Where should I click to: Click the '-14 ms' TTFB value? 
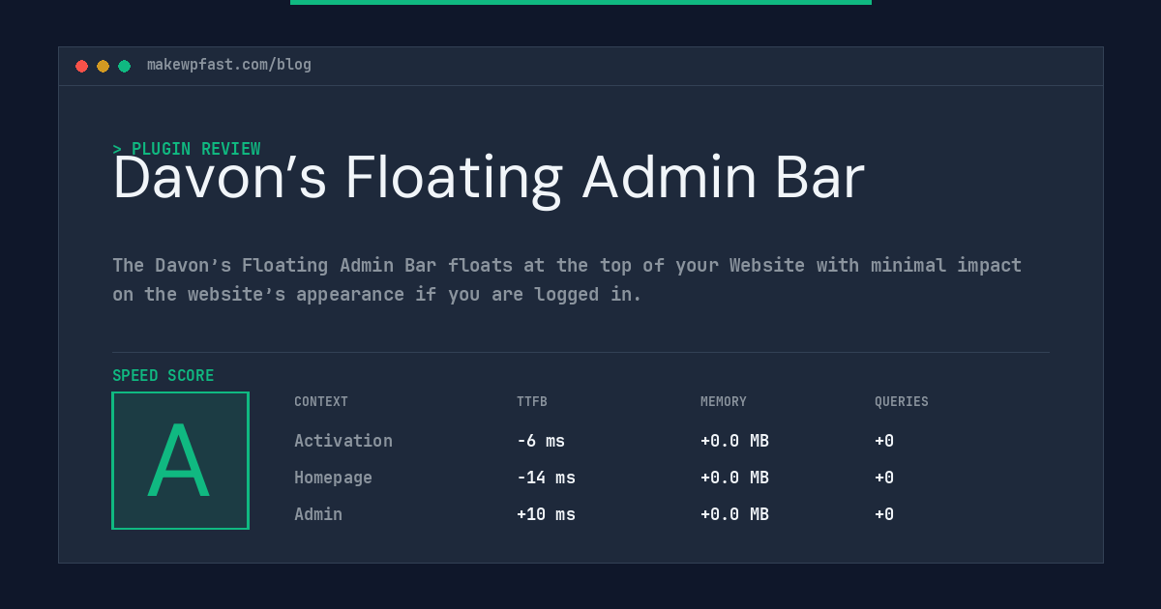546,478
